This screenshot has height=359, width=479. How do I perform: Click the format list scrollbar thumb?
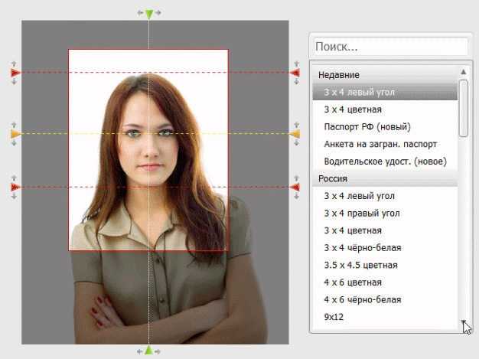464,108
